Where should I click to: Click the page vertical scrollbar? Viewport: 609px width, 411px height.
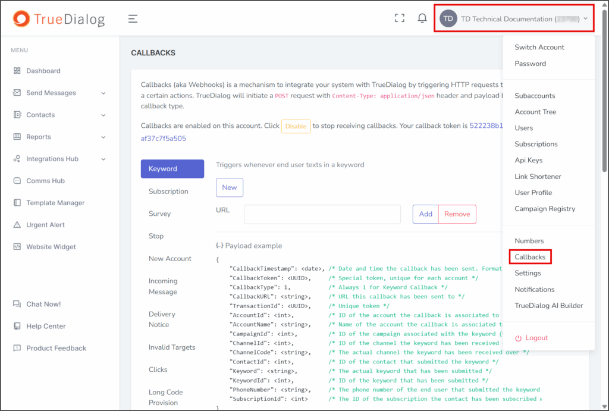604,90
